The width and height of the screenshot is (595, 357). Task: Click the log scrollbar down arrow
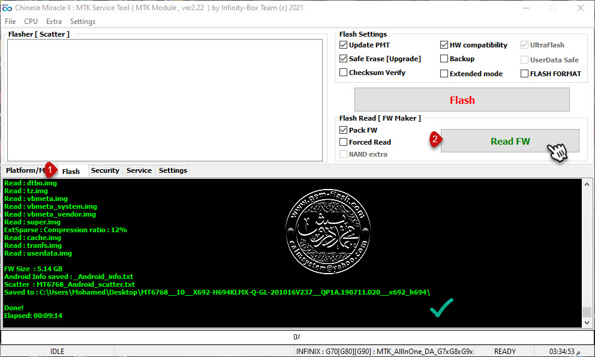(587, 322)
